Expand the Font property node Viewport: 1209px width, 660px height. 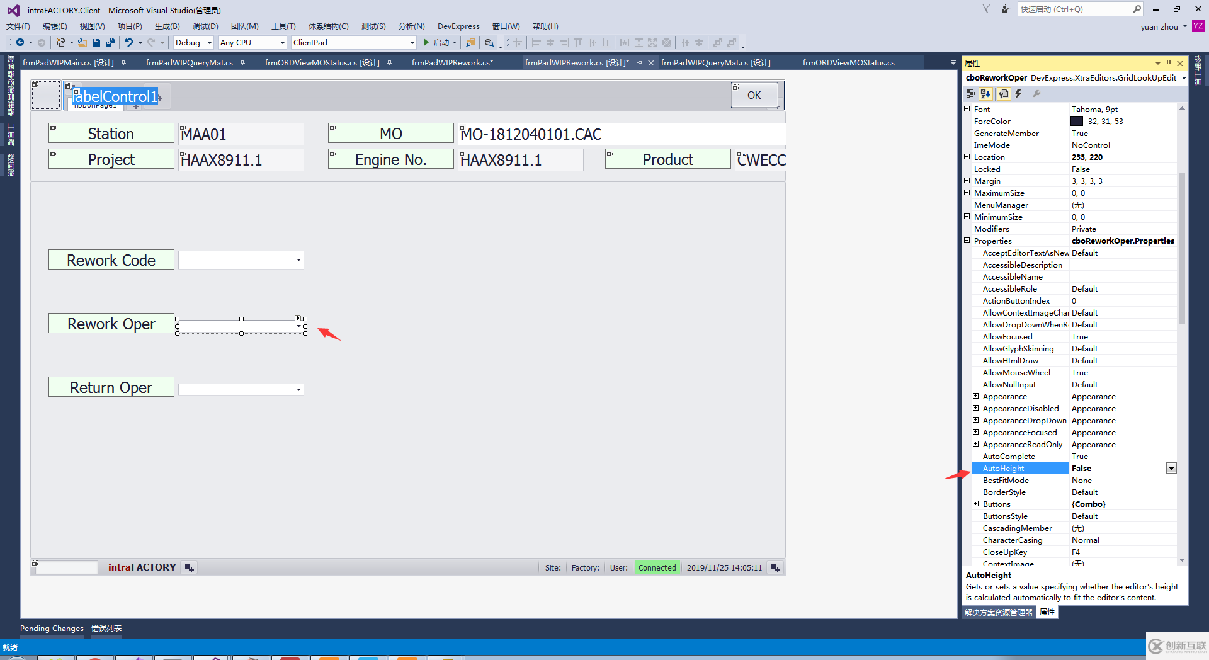967,109
